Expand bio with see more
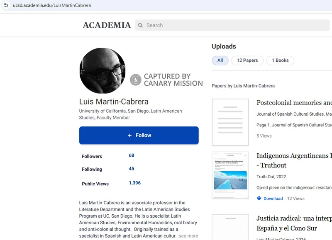This screenshot has height=240, width=332. (x=188, y=236)
